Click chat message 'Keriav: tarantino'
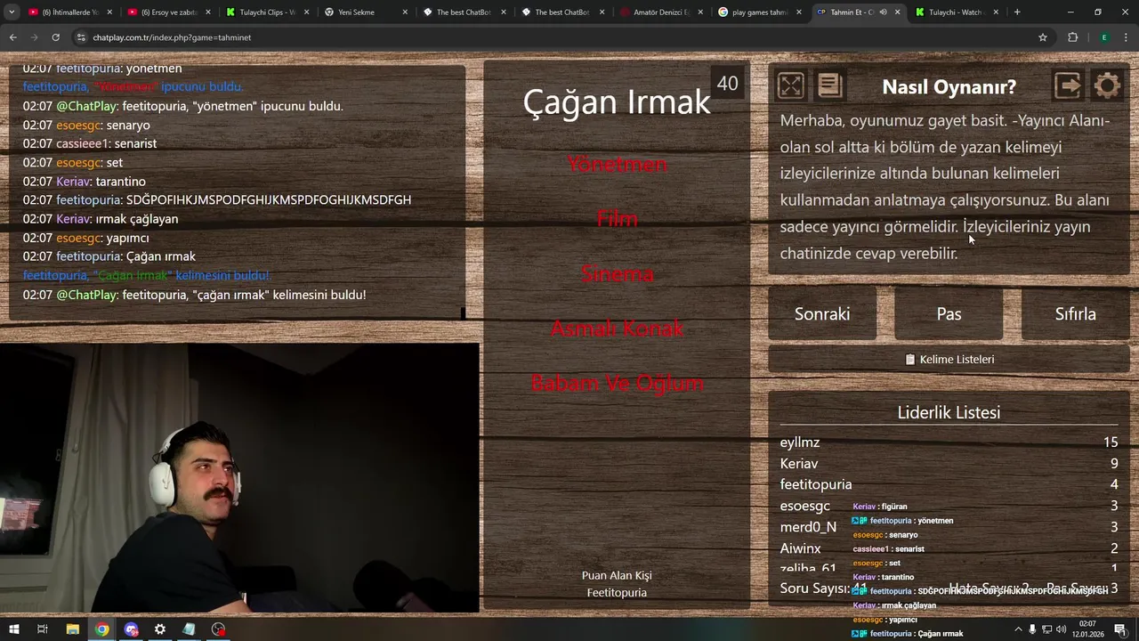 click(x=85, y=182)
